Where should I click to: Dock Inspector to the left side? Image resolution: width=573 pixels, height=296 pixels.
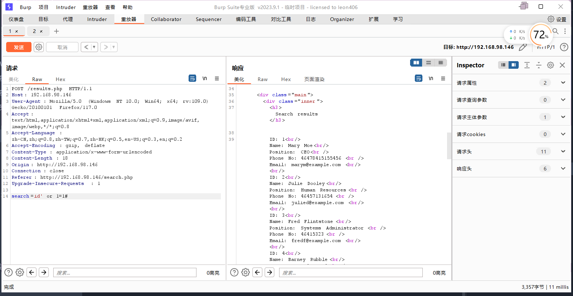[x=503, y=65]
